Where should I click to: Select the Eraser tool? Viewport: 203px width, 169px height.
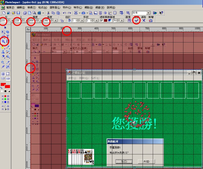(3, 57)
